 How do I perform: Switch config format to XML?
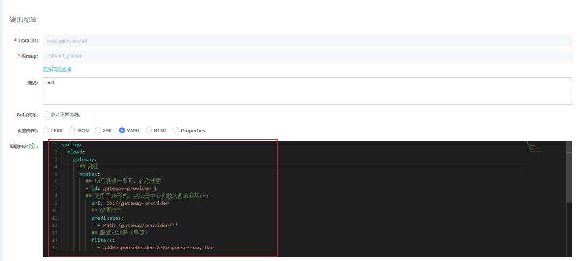98,130
